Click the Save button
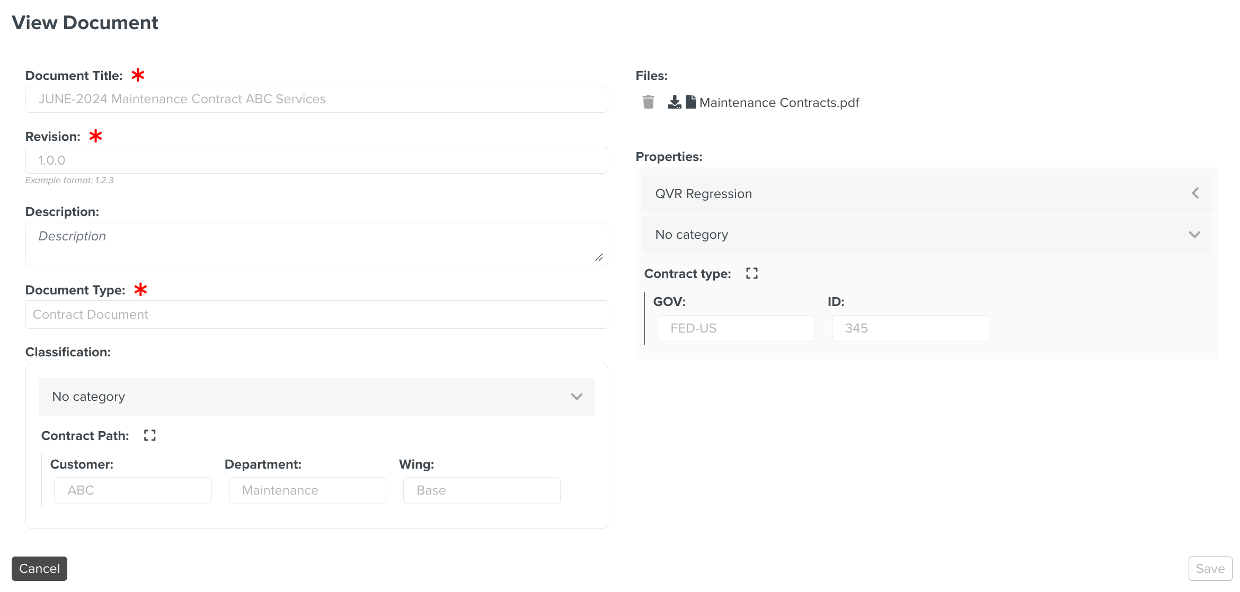Viewport: 1240px width, 592px height. click(1210, 569)
